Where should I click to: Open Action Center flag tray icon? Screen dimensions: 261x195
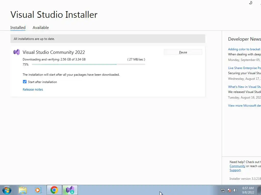[229, 190]
